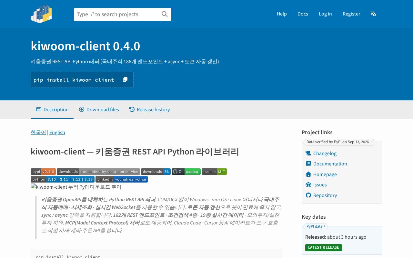Open the language selector icon
This screenshot has width=413, height=258.
(x=373, y=14)
